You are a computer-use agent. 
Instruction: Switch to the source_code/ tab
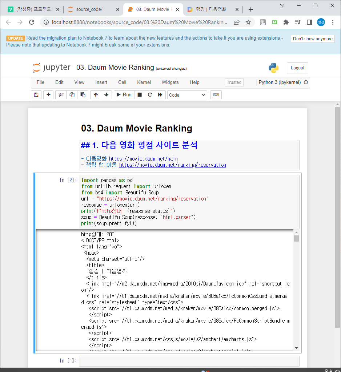(x=89, y=9)
